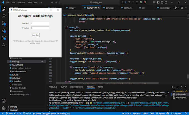
Task: Stop the debugger with the red square
Action: [x=145, y=2]
